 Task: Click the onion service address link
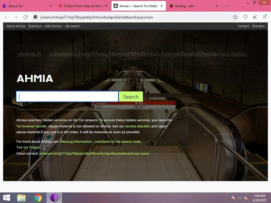[x=94, y=154]
